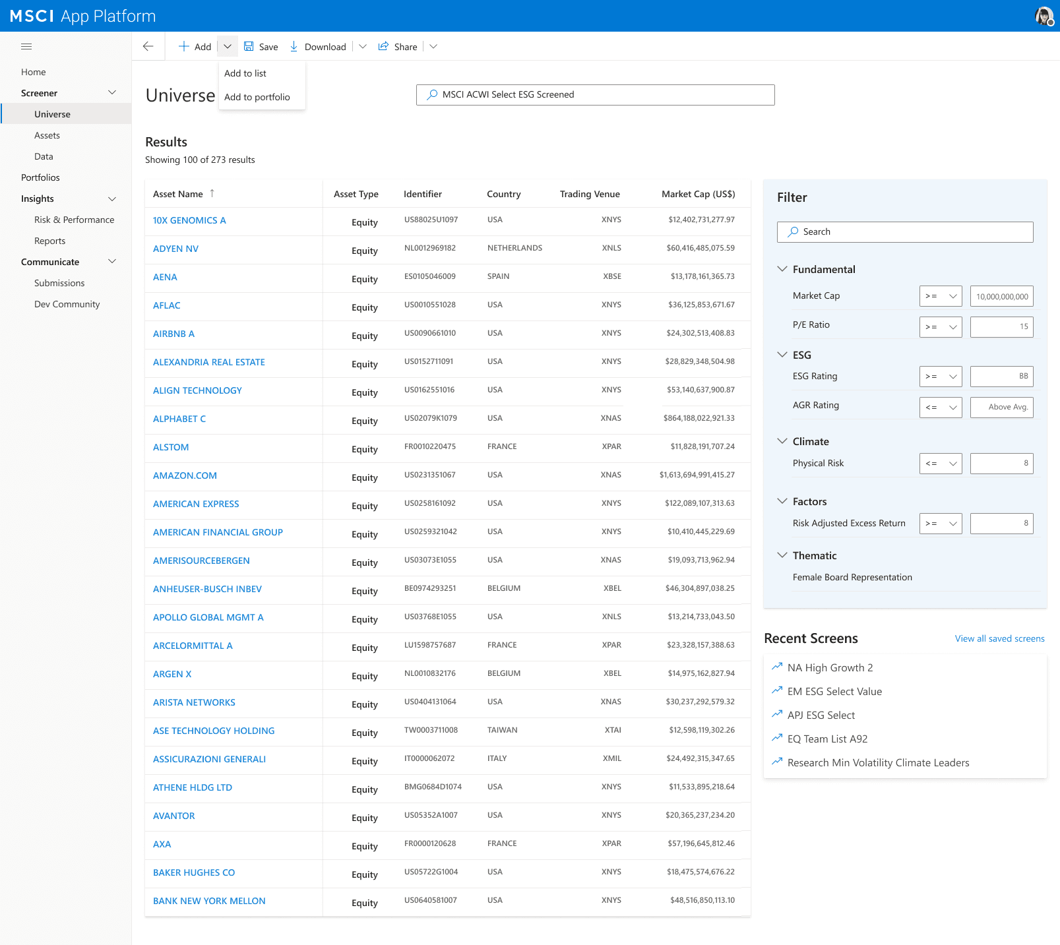
Task: Open the 10X GENOMICS A asset link
Action: pyautogui.click(x=189, y=220)
